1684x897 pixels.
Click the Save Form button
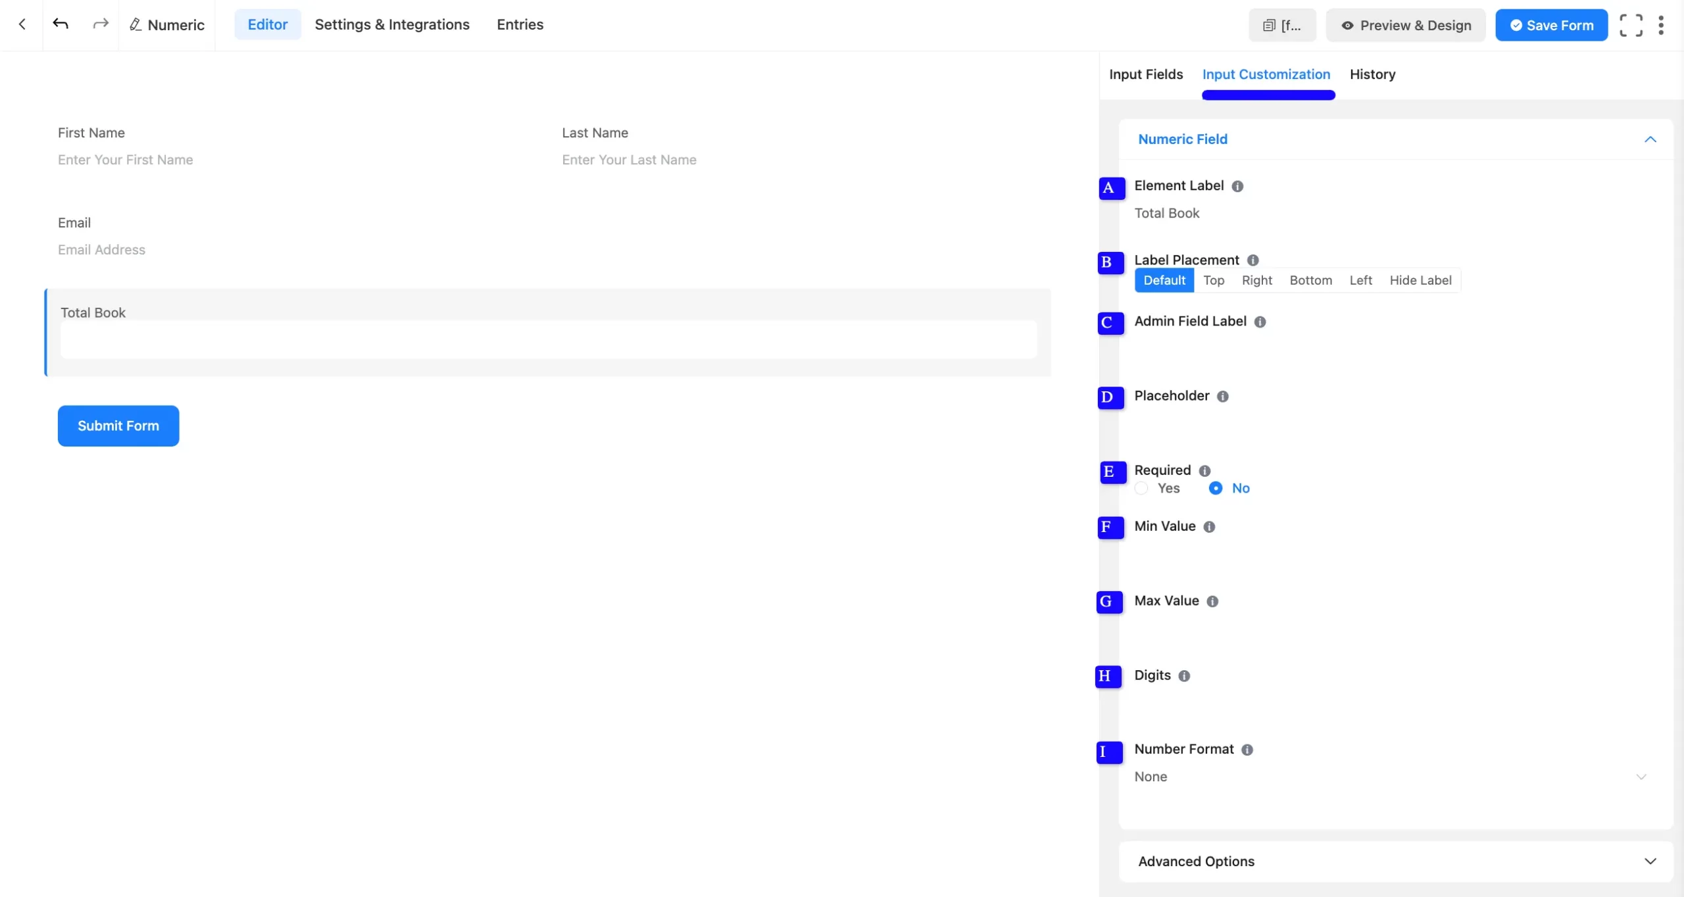coord(1551,25)
